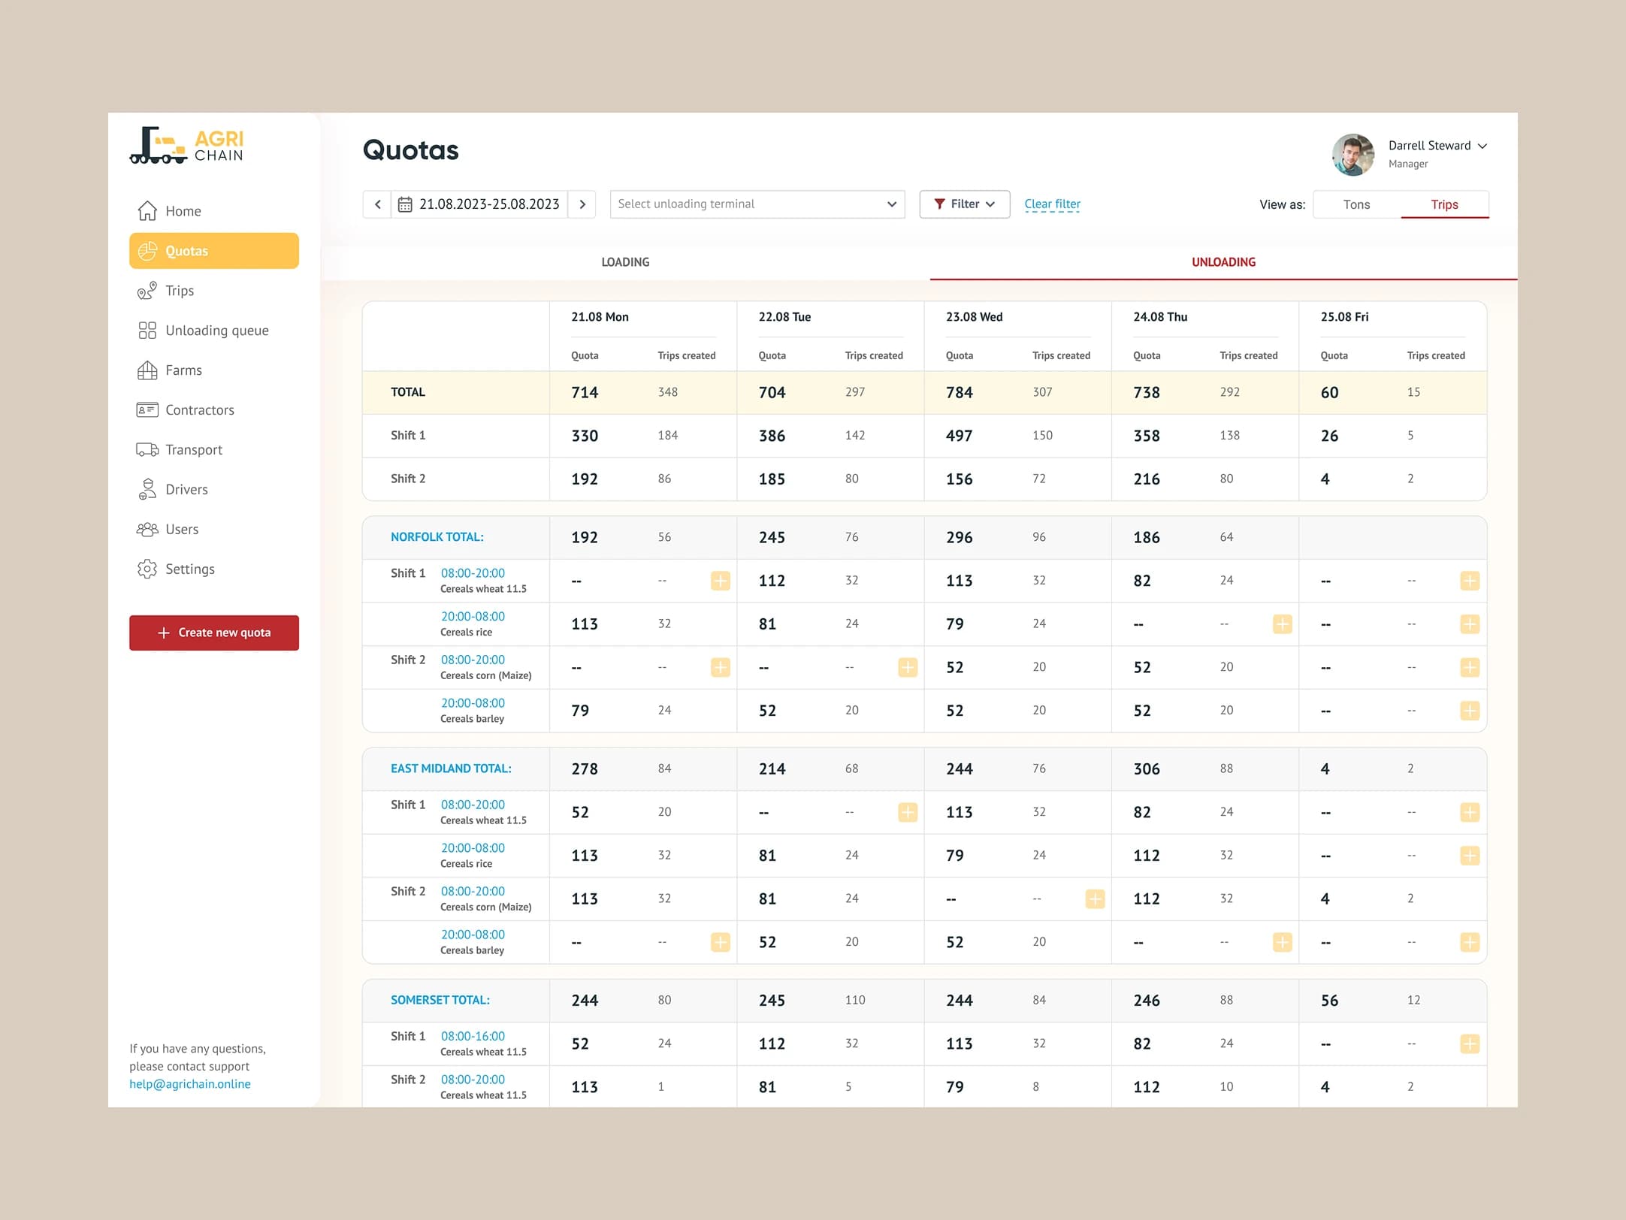The height and width of the screenshot is (1220, 1626).
Task: Switch to the UNLOADING tab
Action: point(1223,262)
